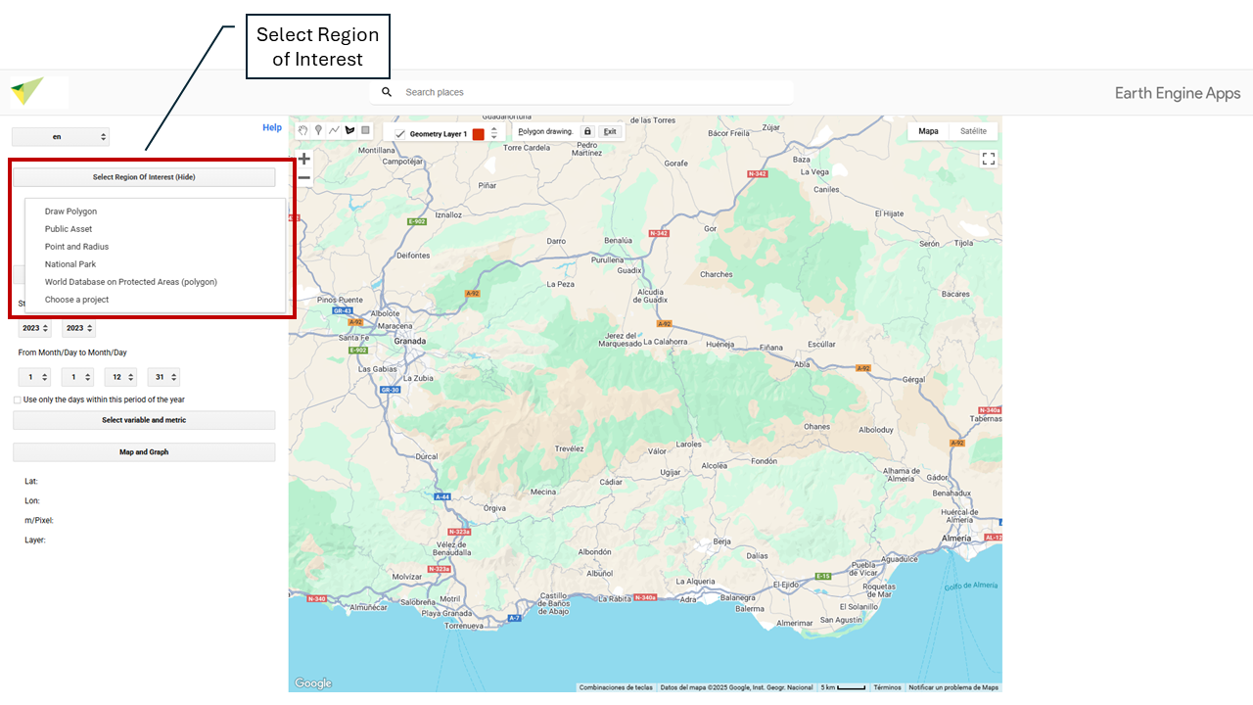Zoom out on the map
Viewport: 1253px width, 705px height.
(x=303, y=178)
